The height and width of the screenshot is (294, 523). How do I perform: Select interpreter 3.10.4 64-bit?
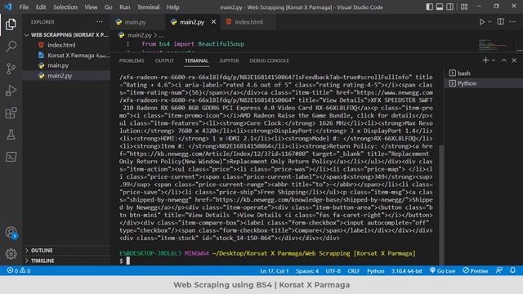[407, 271]
